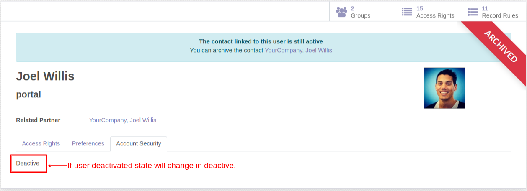Image resolution: width=527 pixels, height=191 pixels.
Task: Switch to the Preferences tab
Action: click(88, 143)
